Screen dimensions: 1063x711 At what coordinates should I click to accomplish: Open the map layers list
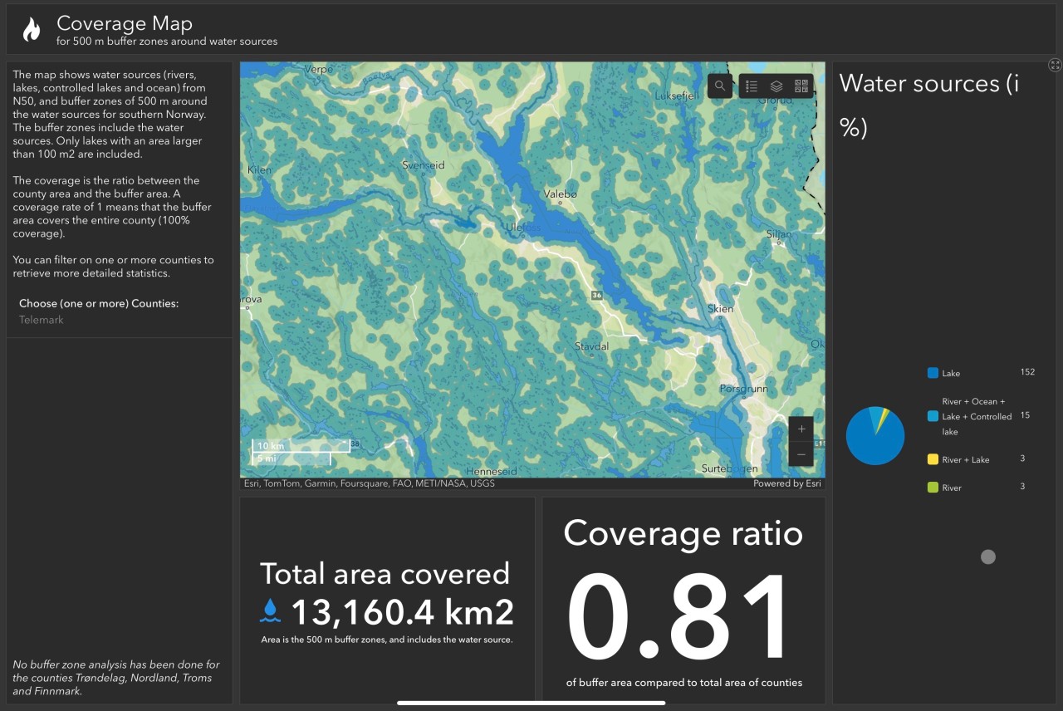(x=776, y=86)
